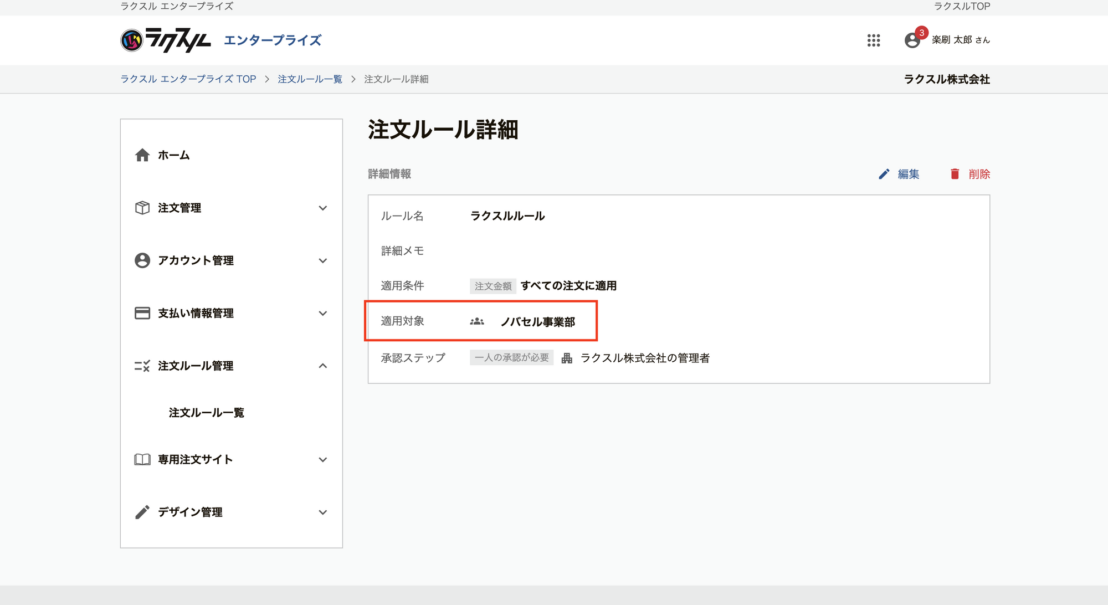Screen dimensions: 1108x605
Task: Go to ラクスル エンタープライズ TOP breadcrumb
Action: [188, 79]
